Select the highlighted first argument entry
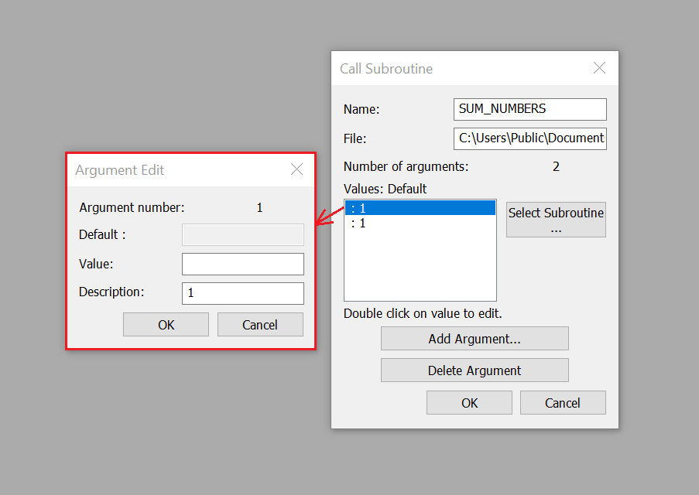Viewport: 699px width, 495px height. tap(420, 208)
